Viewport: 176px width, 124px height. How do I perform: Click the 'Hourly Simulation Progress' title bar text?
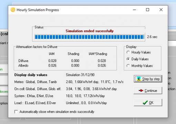pos(38,10)
